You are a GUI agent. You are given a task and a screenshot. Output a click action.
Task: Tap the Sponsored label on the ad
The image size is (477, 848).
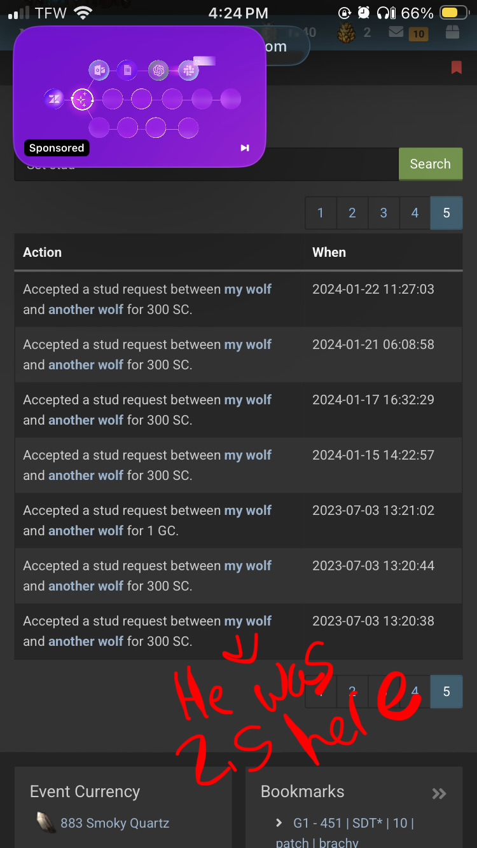click(x=57, y=148)
